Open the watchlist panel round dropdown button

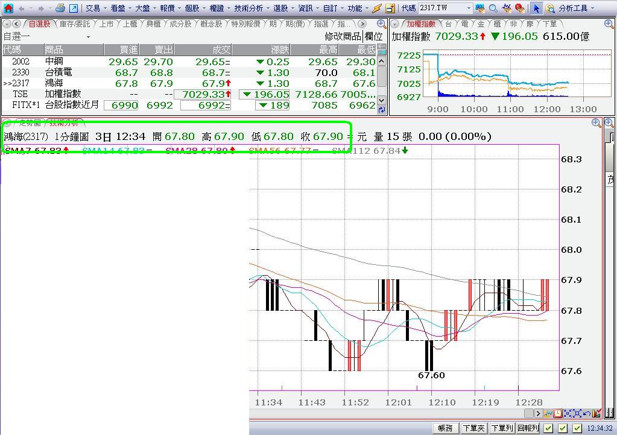pyautogui.click(x=7, y=24)
